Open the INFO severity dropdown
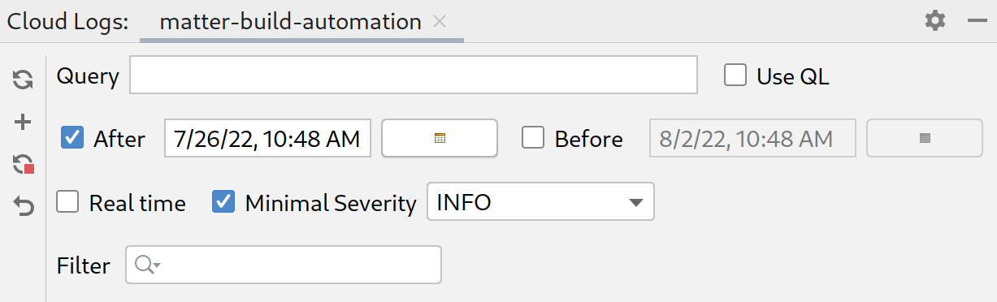The image size is (997, 302). 540,202
